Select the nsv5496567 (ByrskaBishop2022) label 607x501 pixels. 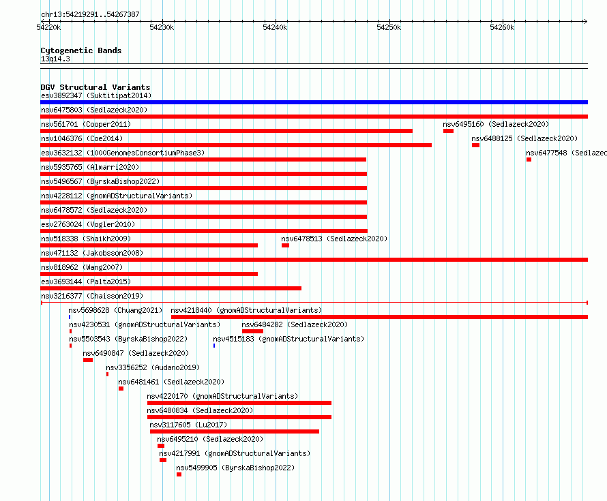point(100,181)
